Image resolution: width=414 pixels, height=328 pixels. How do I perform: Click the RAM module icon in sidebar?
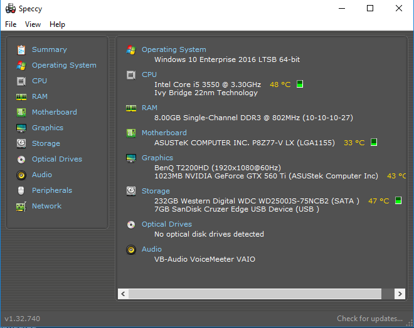pos(21,96)
